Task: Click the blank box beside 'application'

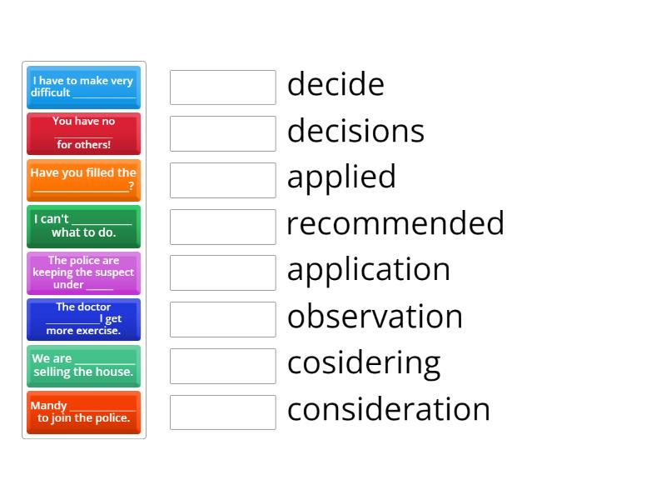Action: [x=223, y=273]
